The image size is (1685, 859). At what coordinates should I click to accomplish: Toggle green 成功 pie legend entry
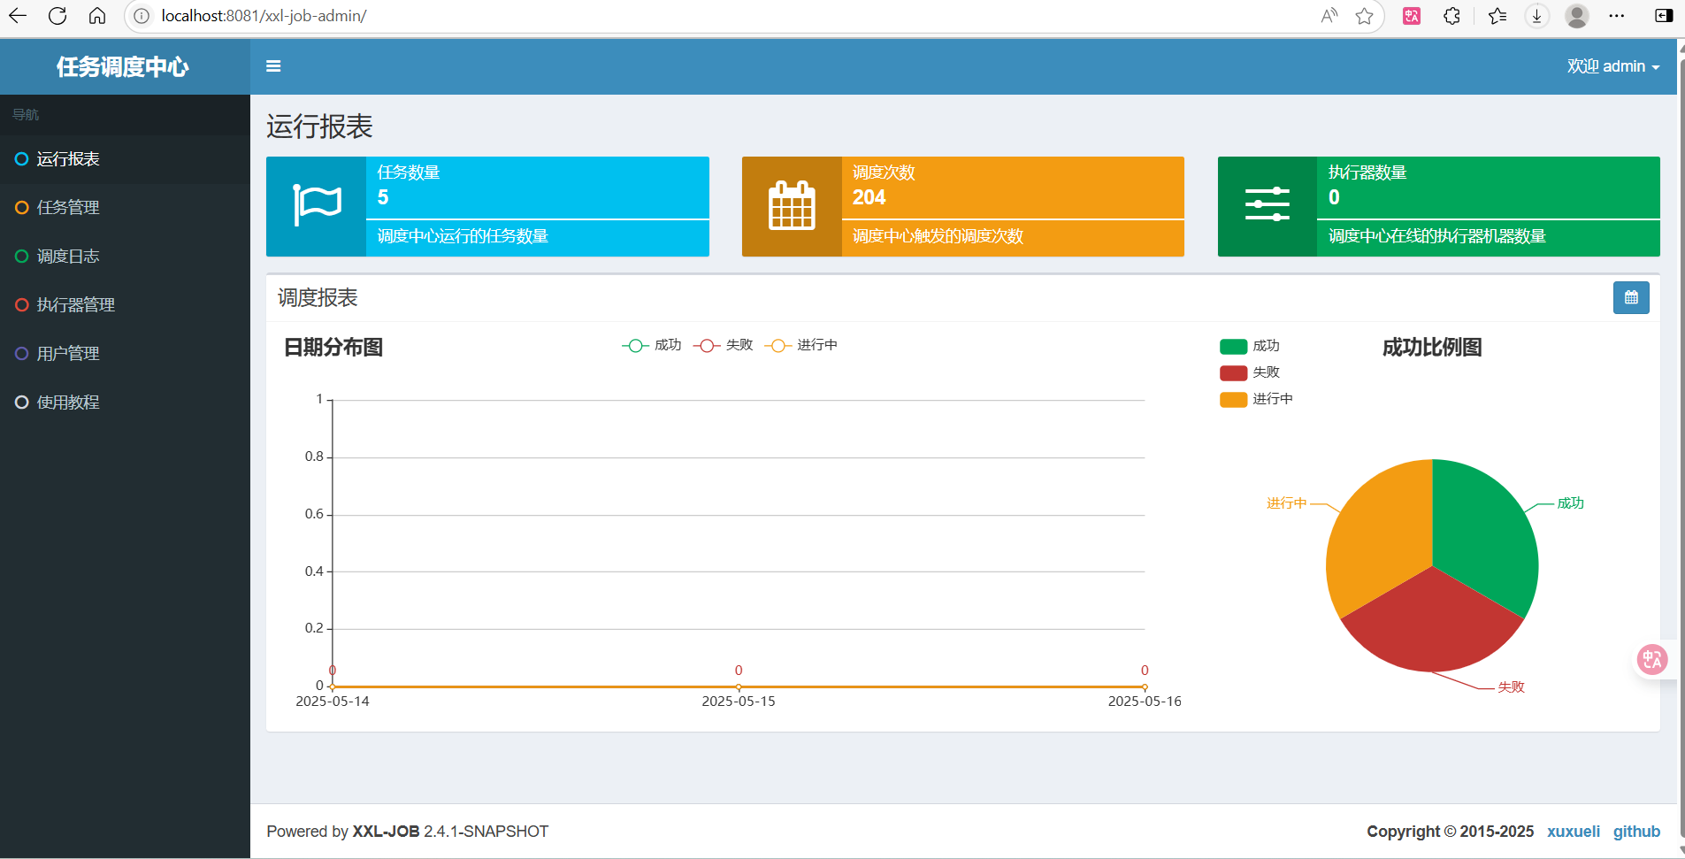1250,346
